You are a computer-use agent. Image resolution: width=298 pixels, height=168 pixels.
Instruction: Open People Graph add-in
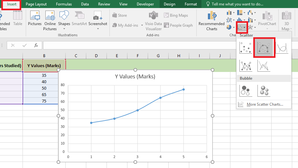(x=178, y=25)
